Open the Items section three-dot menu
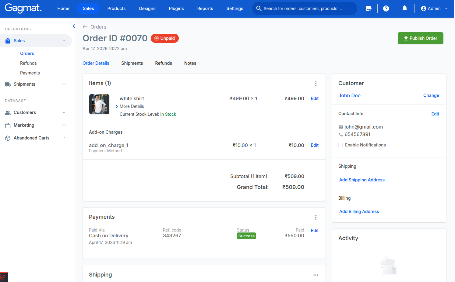 [316, 84]
